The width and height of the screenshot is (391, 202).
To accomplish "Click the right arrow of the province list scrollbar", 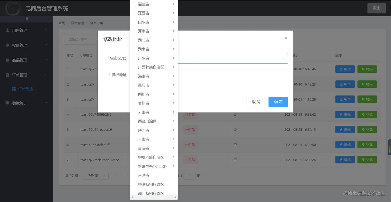I will click(x=176, y=197).
